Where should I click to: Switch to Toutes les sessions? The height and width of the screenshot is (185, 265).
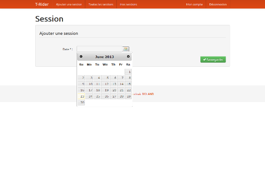pyautogui.click(x=101, y=4)
